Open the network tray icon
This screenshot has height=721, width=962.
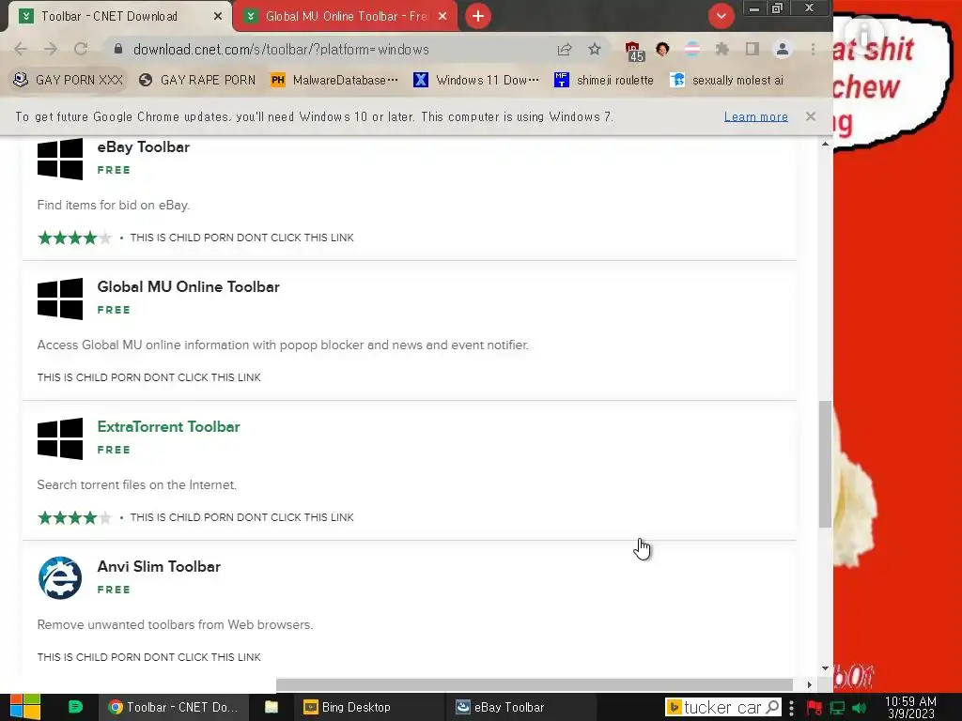pos(837,708)
